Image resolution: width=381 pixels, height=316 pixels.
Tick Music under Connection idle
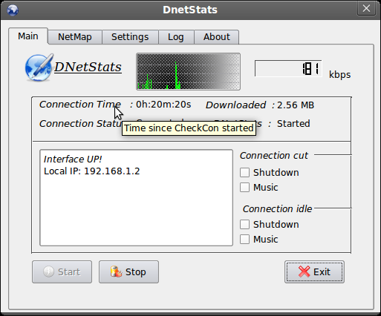click(x=244, y=240)
